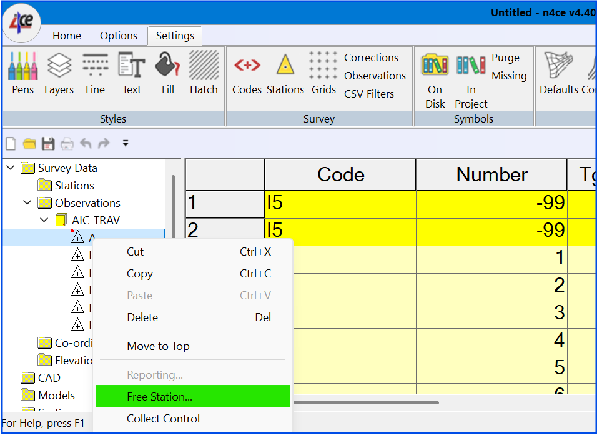This screenshot has height=435, width=597.
Task: Undo the last action
Action: point(86,143)
